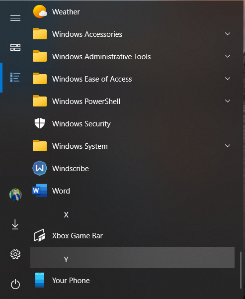Open the Weather app icon
245x299 pixels.
40,11
